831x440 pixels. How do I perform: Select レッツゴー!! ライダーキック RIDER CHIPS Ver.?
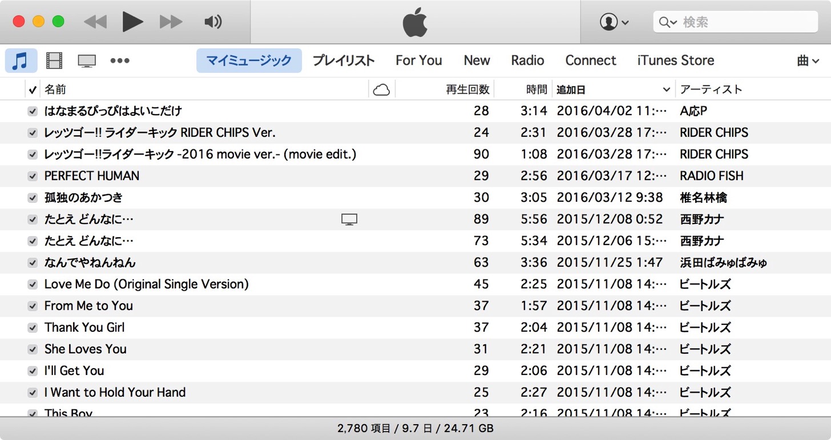pyautogui.click(x=160, y=132)
